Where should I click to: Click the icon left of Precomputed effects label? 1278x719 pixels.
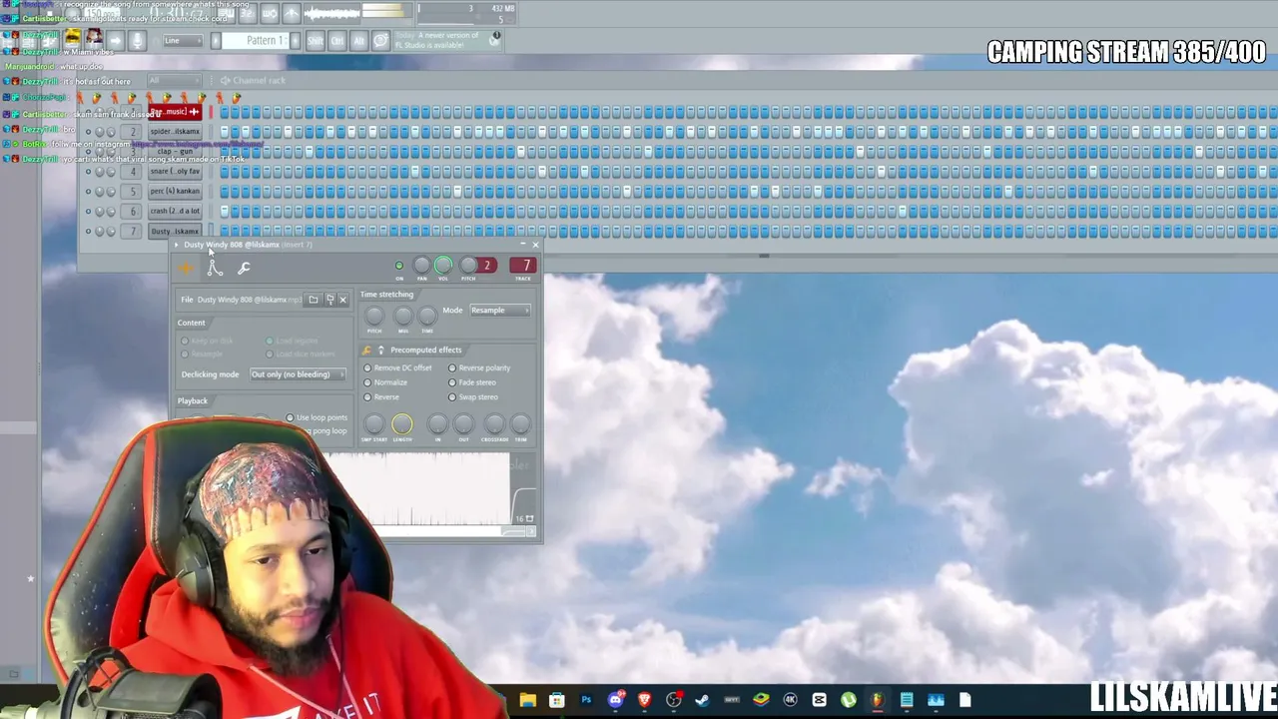click(380, 351)
